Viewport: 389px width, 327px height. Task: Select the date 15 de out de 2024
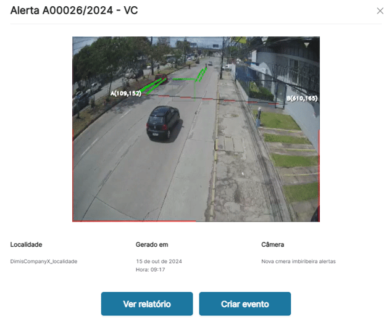[159, 262]
